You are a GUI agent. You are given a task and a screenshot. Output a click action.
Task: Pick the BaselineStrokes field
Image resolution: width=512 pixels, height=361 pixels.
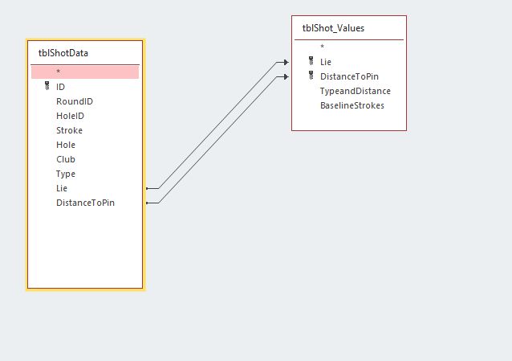coord(351,105)
